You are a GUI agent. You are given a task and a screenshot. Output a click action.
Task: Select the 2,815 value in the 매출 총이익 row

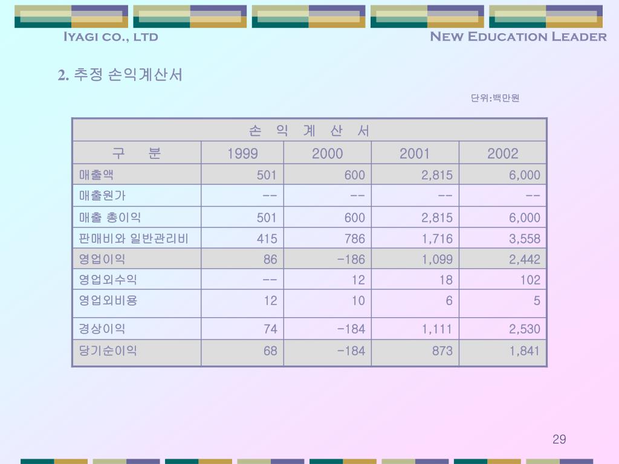[437, 217]
